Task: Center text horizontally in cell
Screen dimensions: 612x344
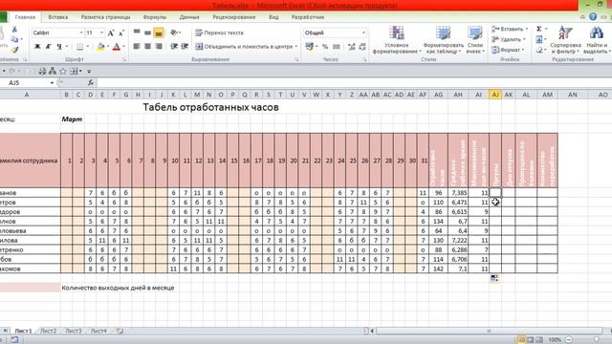Action: click(147, 47)
